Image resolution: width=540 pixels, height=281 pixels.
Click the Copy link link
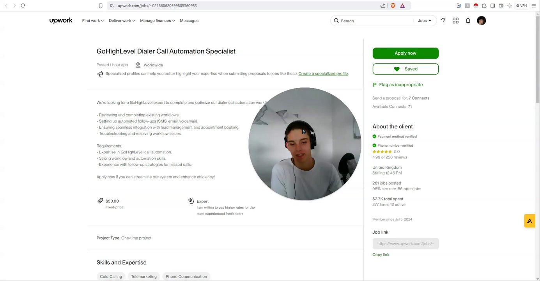point(381,254)
